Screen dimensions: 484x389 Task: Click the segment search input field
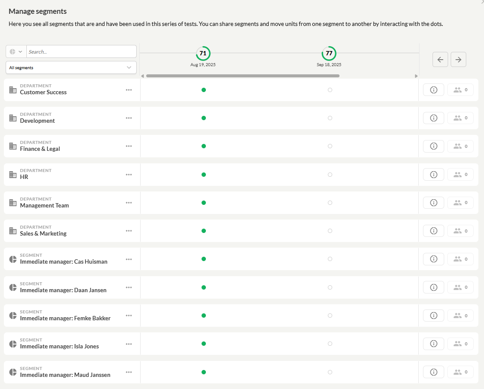pyautogui.click(x=81, y=52)
